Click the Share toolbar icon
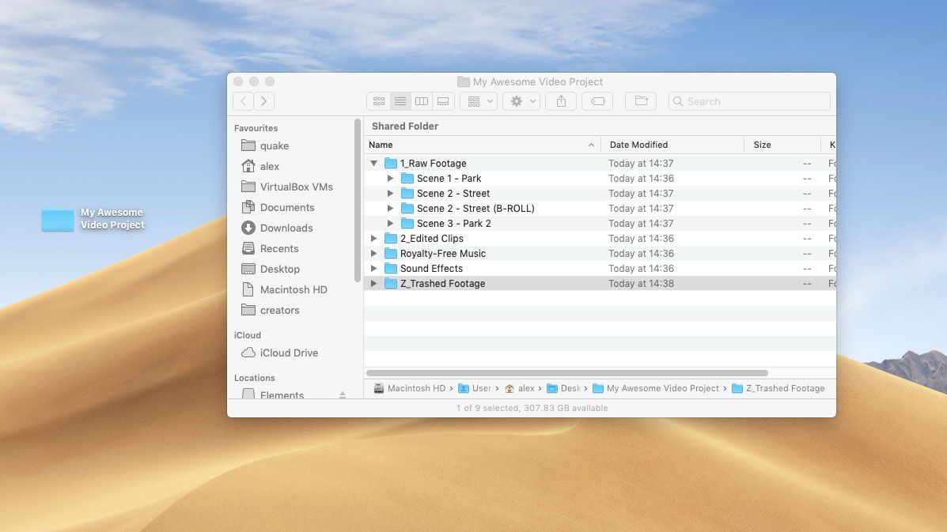This screenshot has width=947, height=532. click(x=561, y=101)
